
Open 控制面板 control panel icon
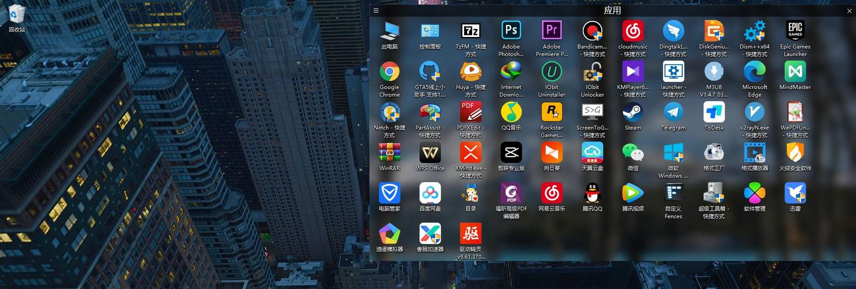[x=430, y=31]
